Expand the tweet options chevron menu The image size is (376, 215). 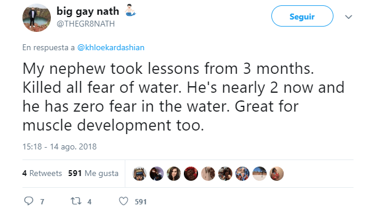point(348,17)
